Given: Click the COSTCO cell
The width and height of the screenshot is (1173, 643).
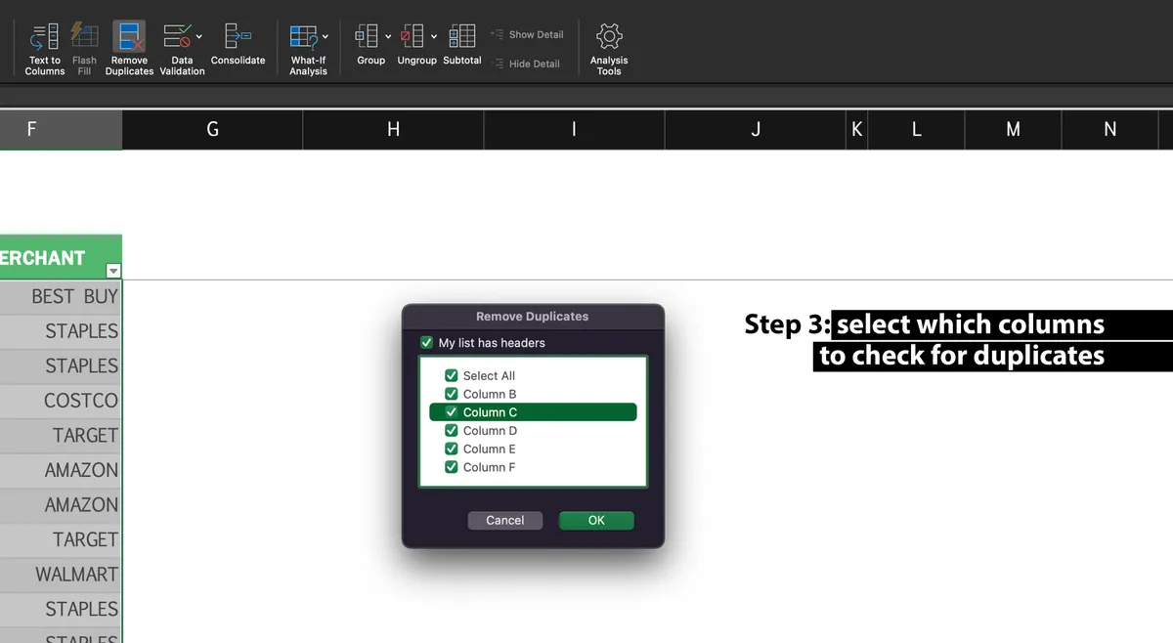Looking at the screenshot, I should pos(61,401).
